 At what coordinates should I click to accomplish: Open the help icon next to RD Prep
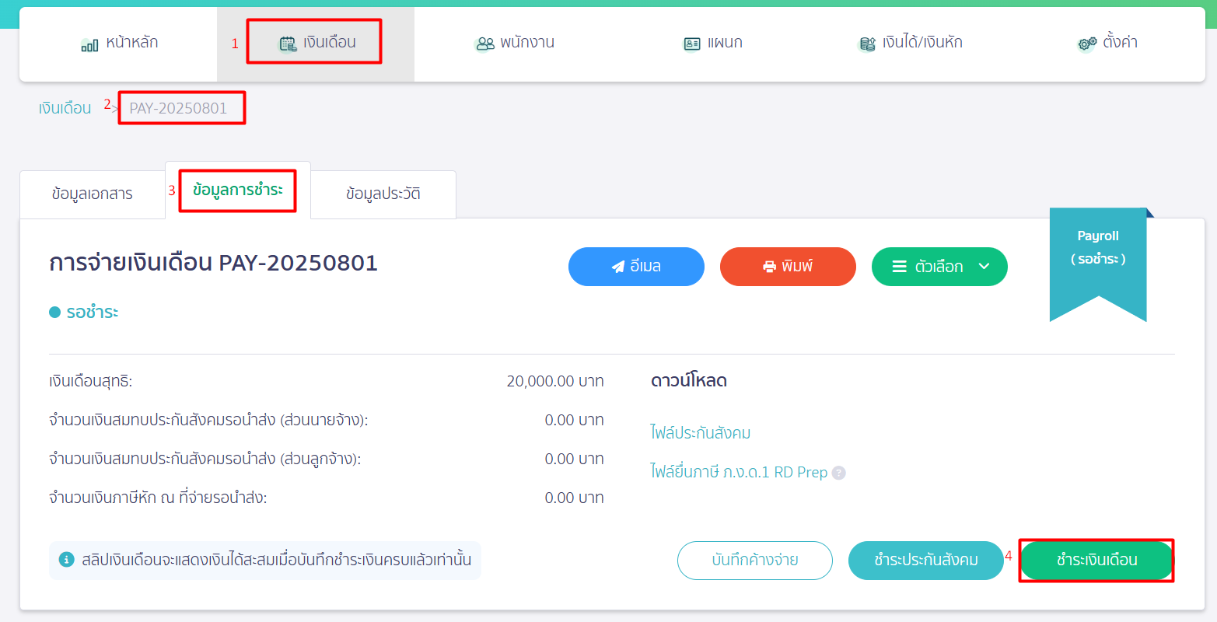tap(838, 472)
